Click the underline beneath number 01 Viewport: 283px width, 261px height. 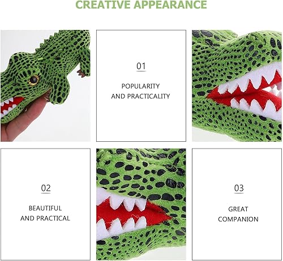(141, 71)
